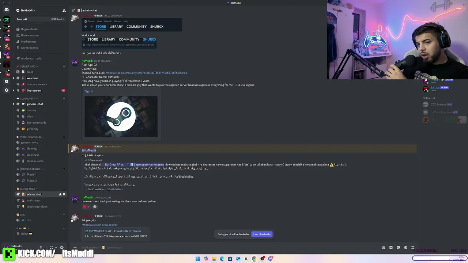
Task: Focus the admin-chat message input box
Action: coord(227,248)
